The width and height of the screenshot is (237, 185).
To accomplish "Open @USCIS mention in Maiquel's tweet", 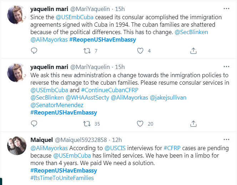I will coord(115,148).
